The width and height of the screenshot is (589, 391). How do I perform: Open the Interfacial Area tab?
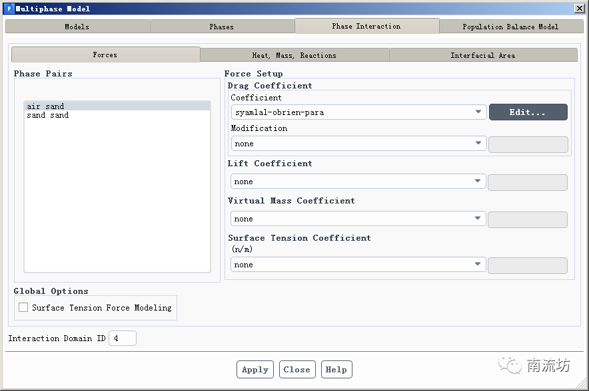[x=482, y=55]
